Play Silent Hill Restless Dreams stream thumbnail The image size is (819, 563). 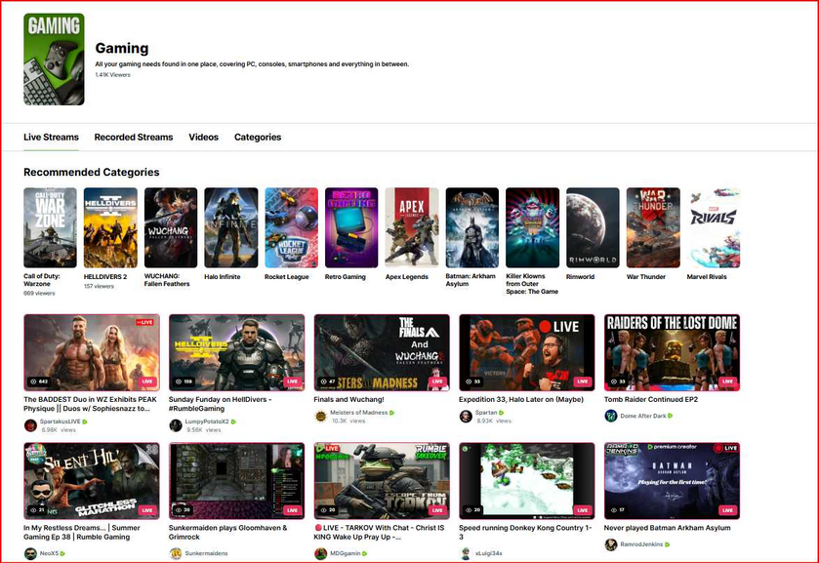pos(92,481)
